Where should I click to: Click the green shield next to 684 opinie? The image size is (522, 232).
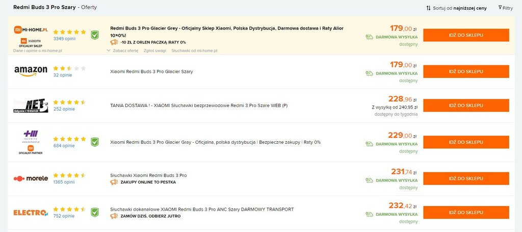click(x=95, y=142)
